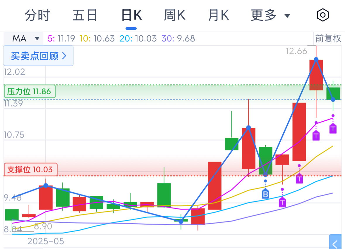Toggle the 前复权 adjustment option

328,39
